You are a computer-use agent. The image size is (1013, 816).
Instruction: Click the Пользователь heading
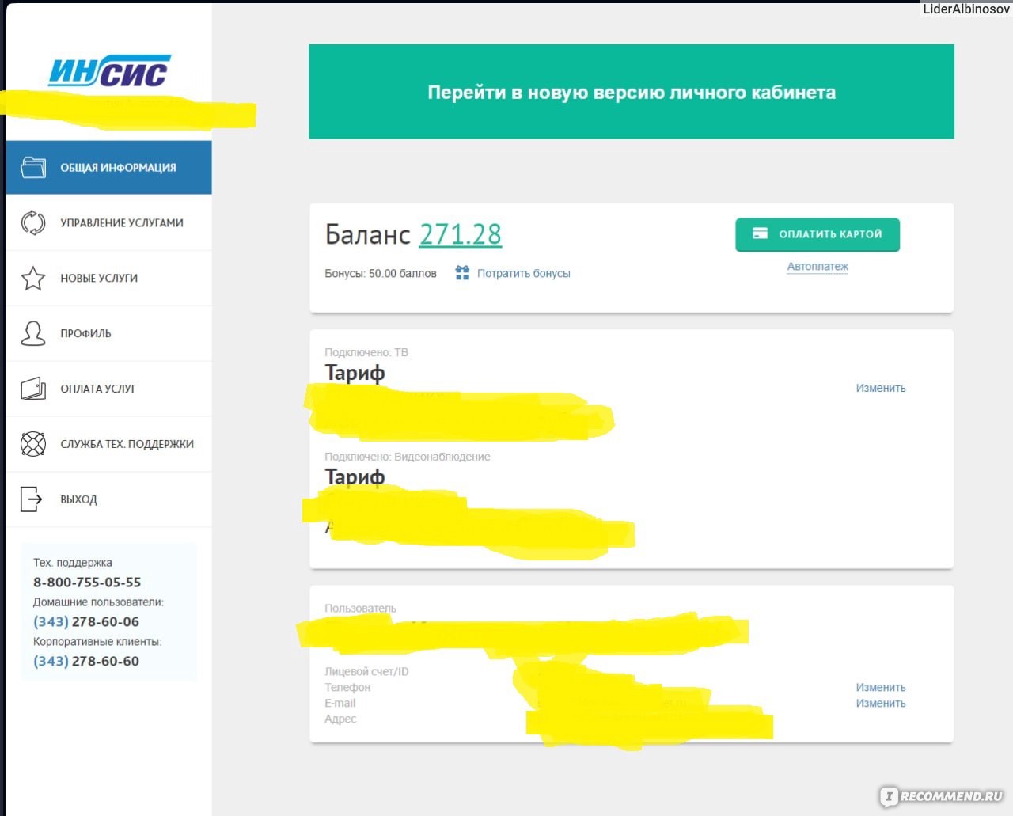(x=360, y=608)
